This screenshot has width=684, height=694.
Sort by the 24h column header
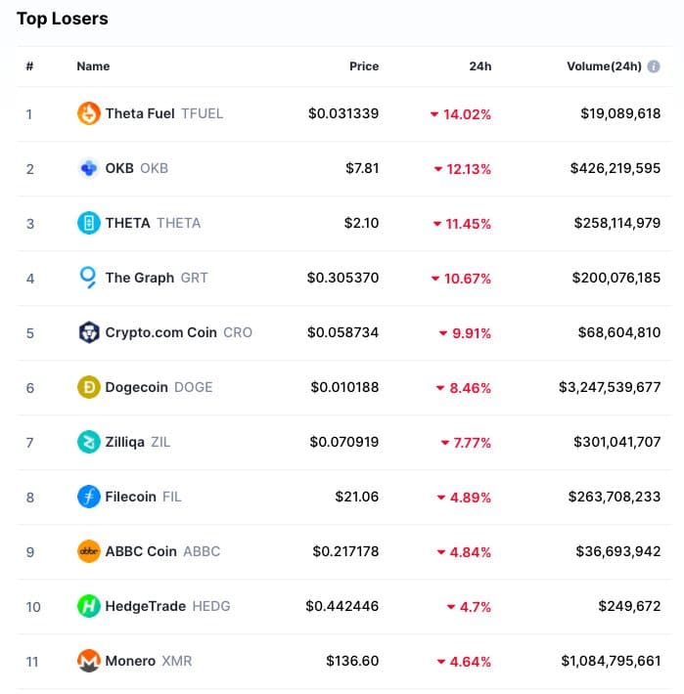coord(479,66)
